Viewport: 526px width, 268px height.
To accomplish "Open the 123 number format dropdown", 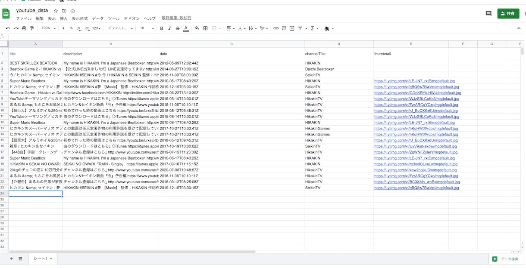I will 96,28.
